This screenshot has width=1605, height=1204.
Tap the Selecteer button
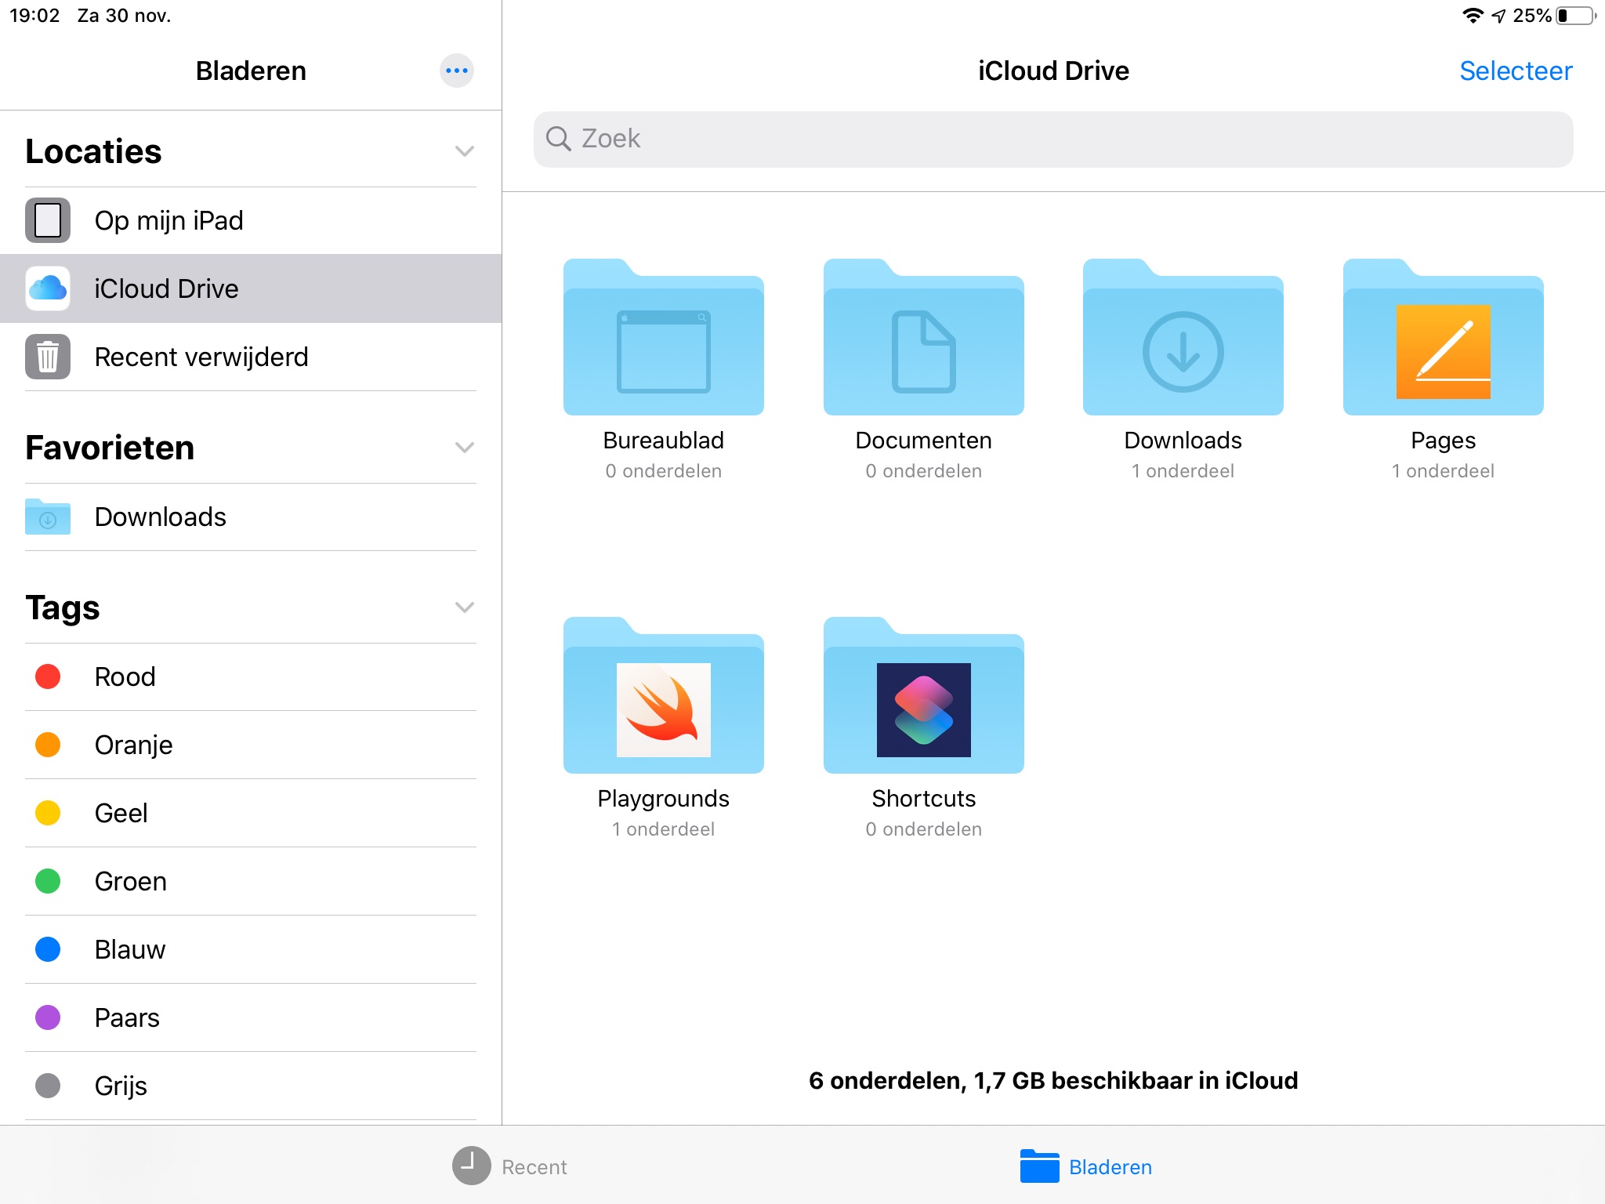tap(1515, 71)
